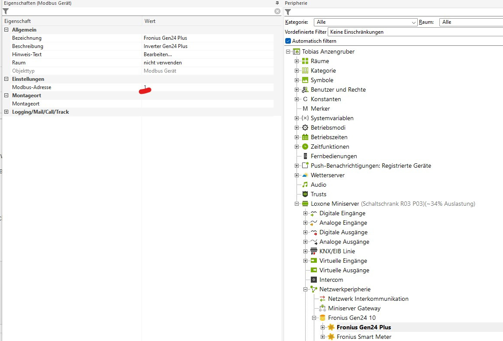
Task: Clear the properties filter with X button
Action: point(277,11)
